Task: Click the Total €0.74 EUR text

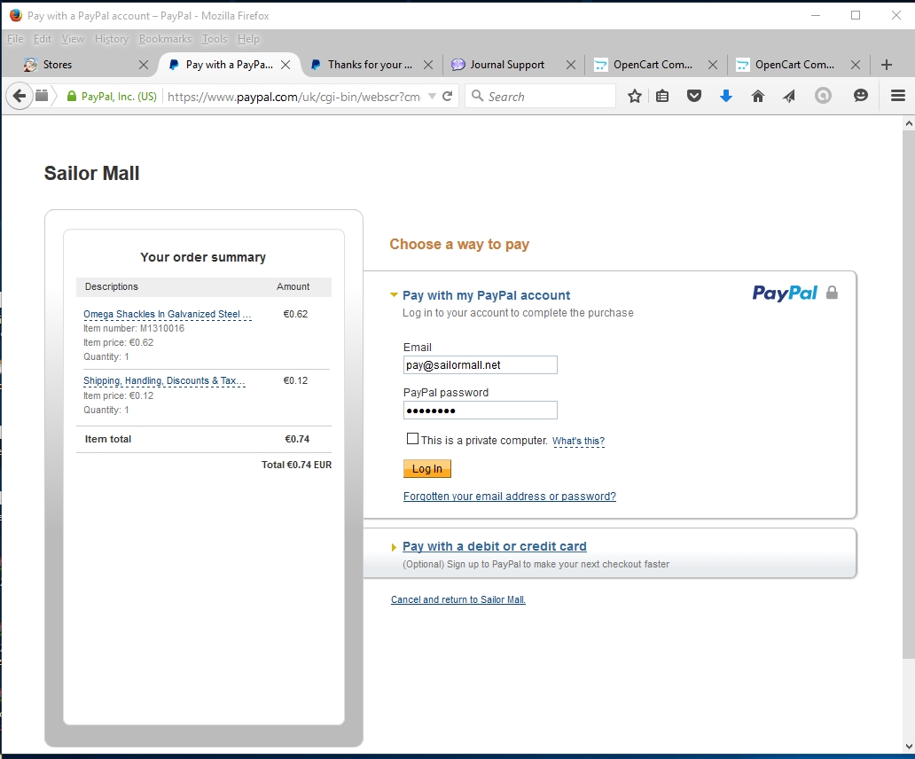Action: [x=296, y=465]
